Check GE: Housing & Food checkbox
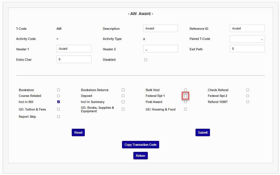This screenshot has height=175, width=280. click(185, 109)
